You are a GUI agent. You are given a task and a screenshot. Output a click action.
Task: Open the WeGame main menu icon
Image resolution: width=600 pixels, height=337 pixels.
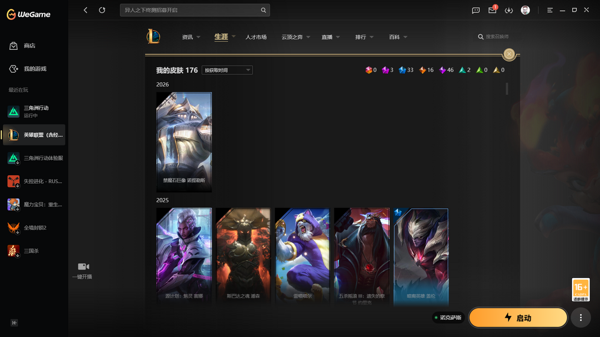click(x=550, y=11)
